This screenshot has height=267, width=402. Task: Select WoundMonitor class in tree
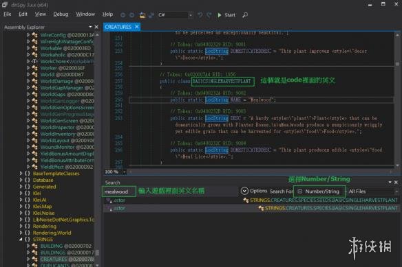click(67, 147)
